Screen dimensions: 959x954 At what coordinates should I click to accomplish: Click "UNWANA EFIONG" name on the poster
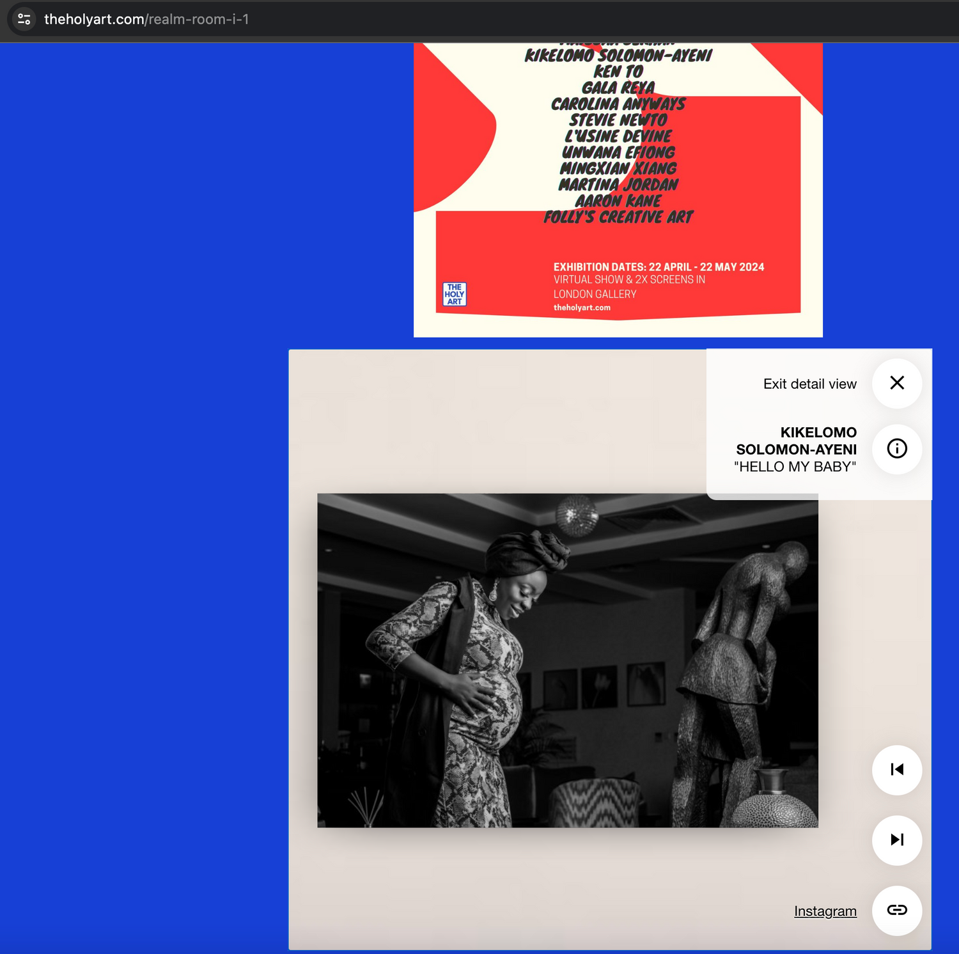coord(618,152)
